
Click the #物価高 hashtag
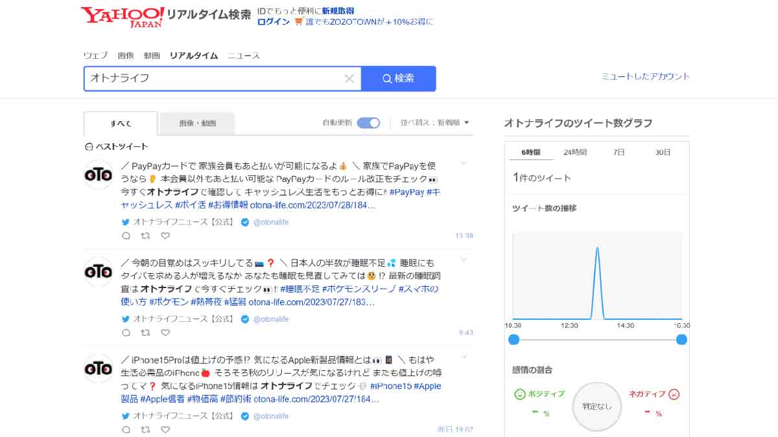(202, 399)
